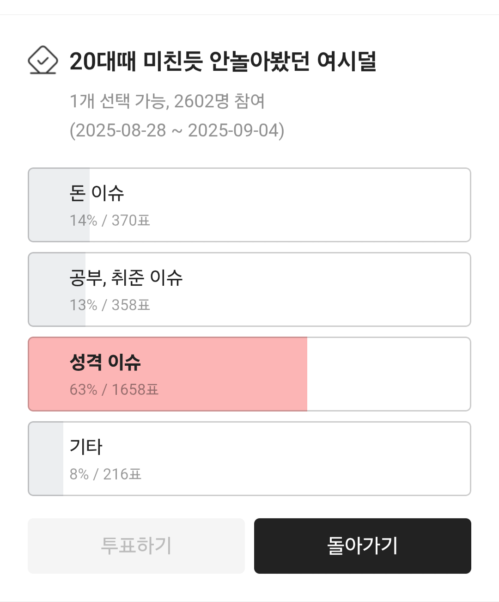Click the gray result bar of '공부, 취준 이슈'
Image resolution: width=499 pixels, height=602 pixels.
click(x=48, y=289)
